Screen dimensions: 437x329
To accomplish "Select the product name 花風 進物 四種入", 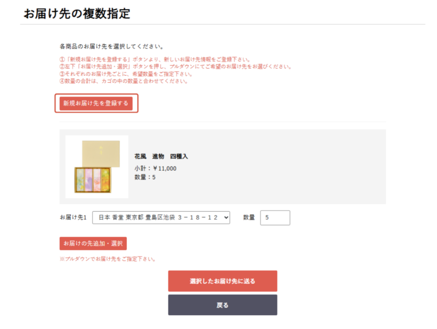I will (161, 156).
